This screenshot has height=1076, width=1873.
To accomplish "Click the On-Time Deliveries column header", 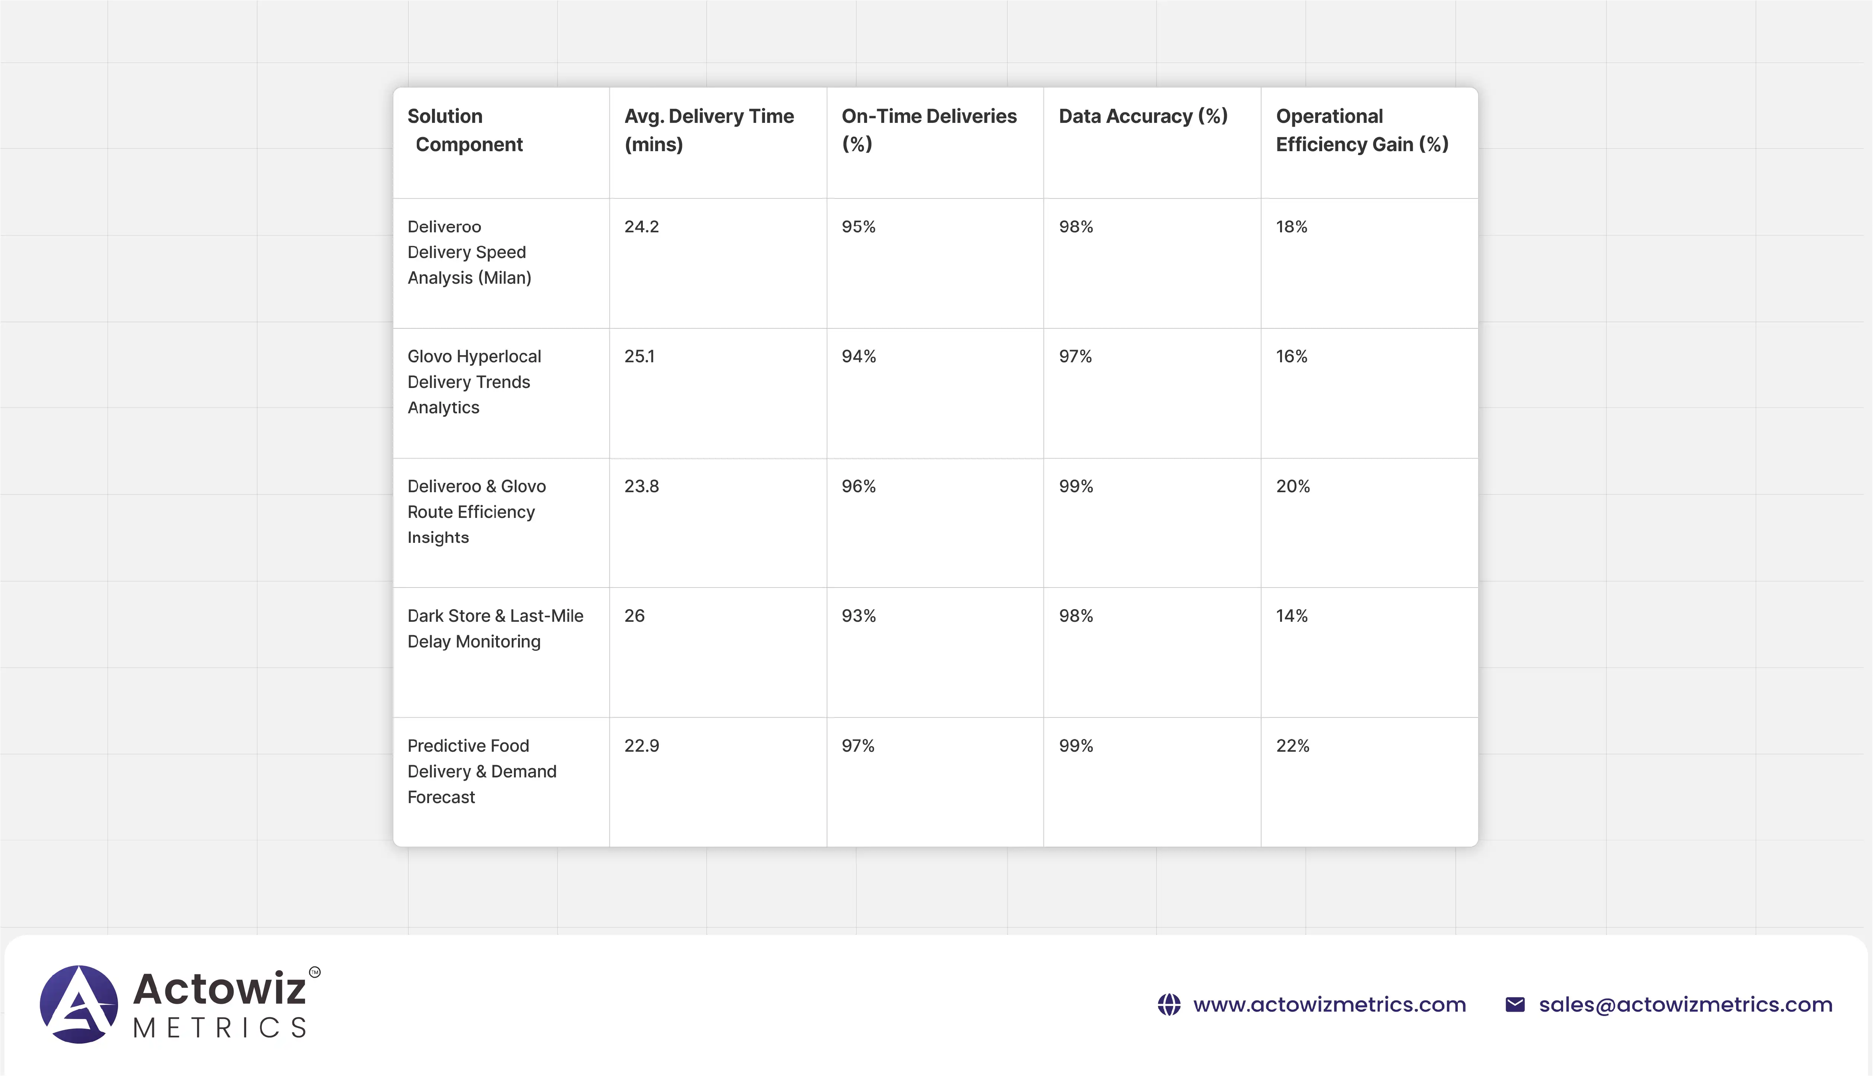I will click(x=928, y=130).
